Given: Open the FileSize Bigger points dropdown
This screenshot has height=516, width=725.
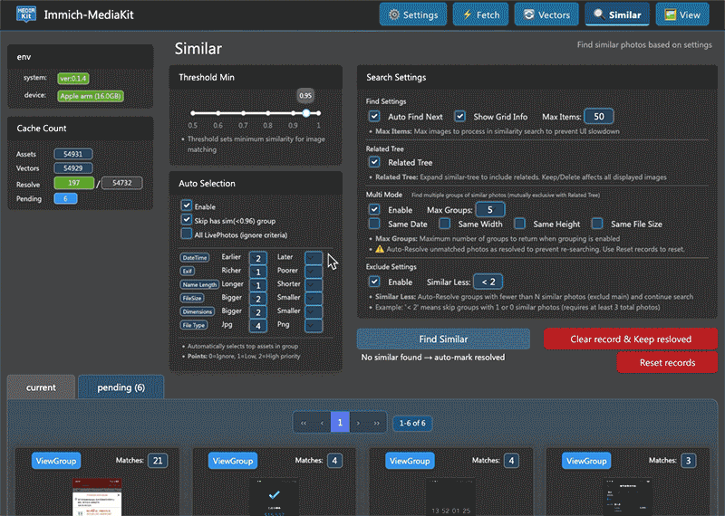Looking at the screenshot, I should (x=258, y=299).
